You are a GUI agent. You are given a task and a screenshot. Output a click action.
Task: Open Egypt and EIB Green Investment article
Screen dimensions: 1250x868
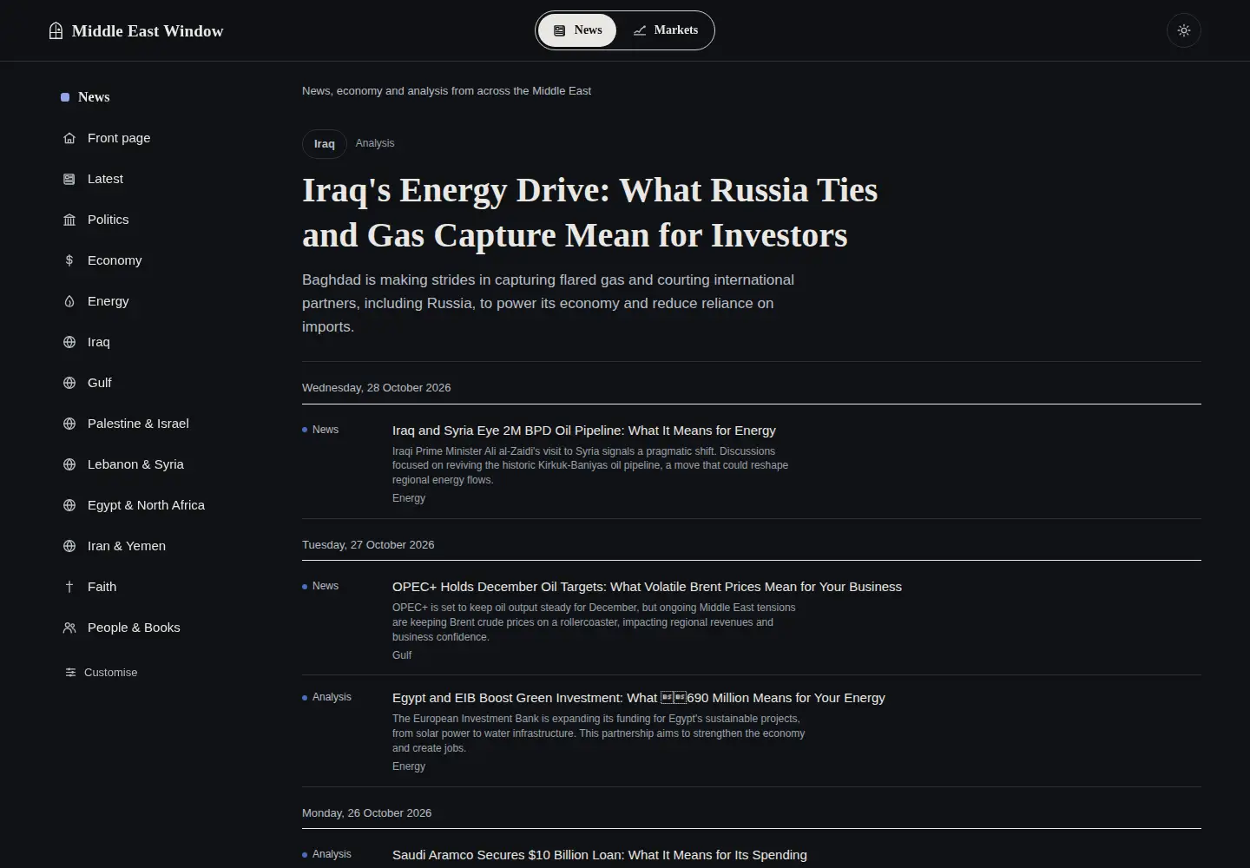(x=639, y=698)
